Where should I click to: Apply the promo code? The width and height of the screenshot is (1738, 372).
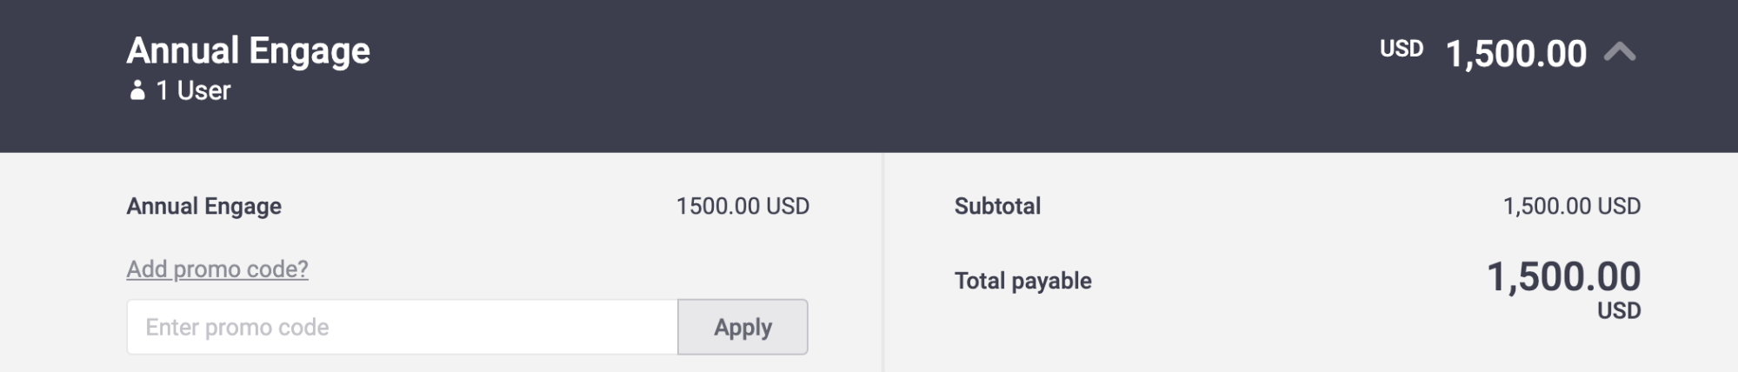(x=742, y=327)
